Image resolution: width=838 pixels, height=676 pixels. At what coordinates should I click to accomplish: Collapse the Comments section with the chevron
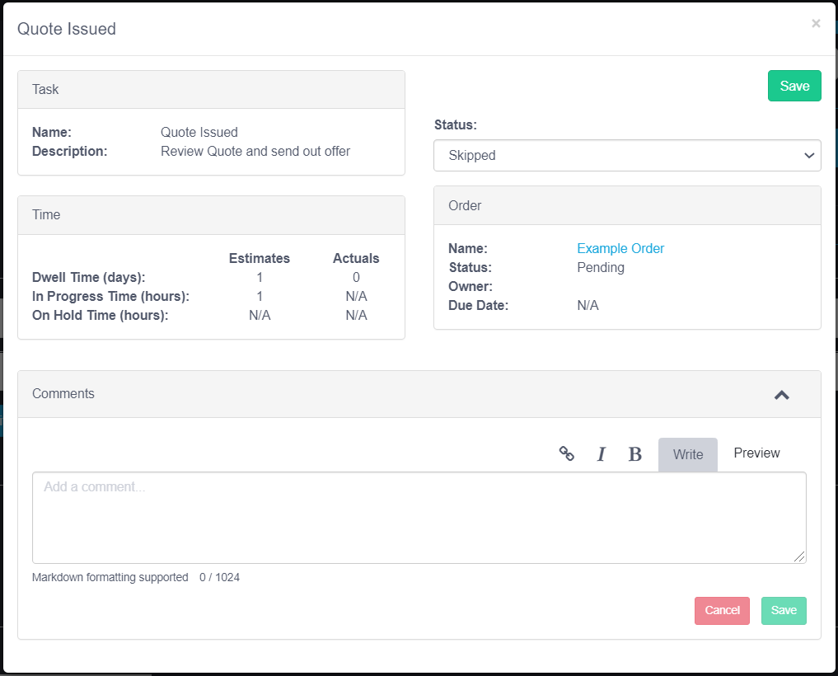coord(781,395)
